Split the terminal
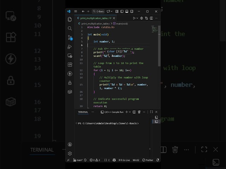The image size is (226, 169). pyautogui.click(x=134, y=112)
